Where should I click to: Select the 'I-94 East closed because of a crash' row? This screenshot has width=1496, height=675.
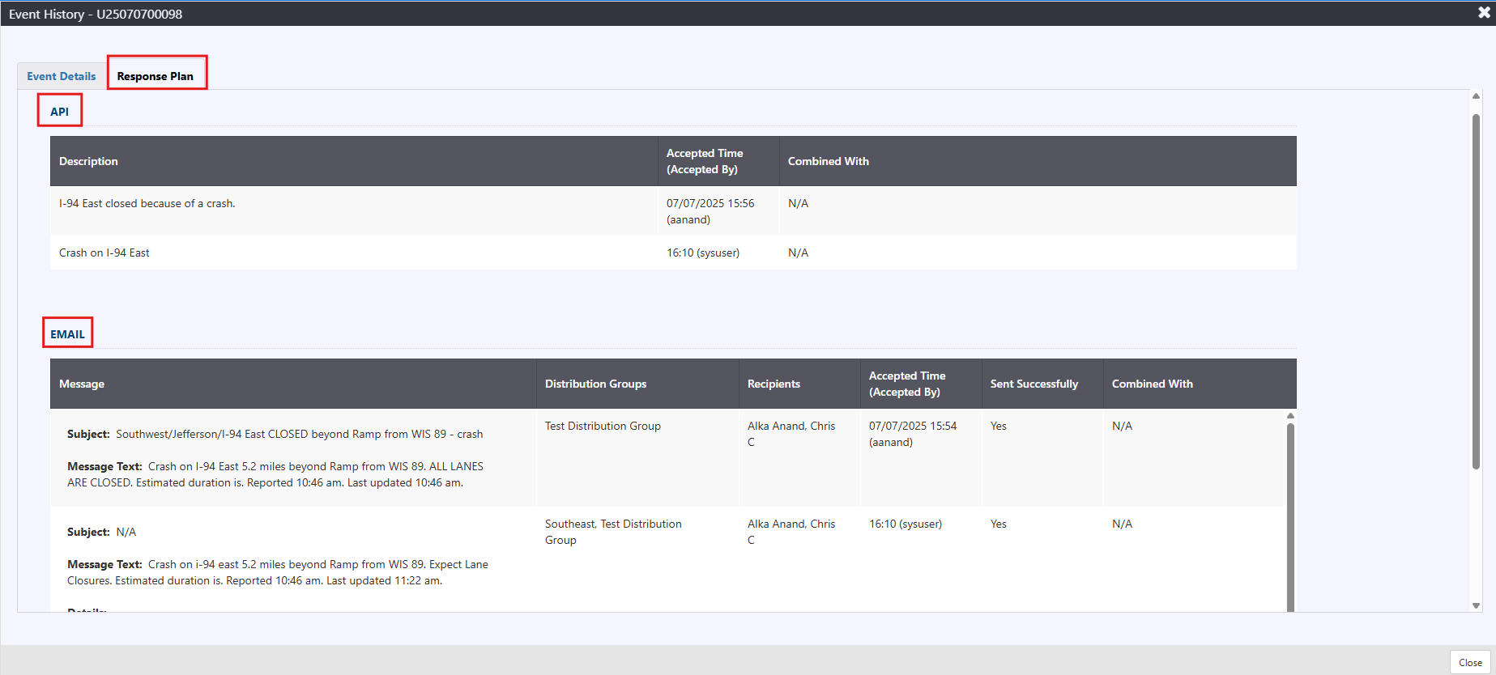[147, 204]
